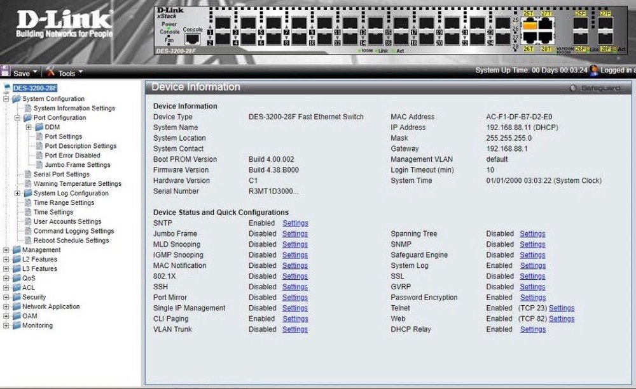The height and width of the screenshot is (389, 636).
Task: Open the SNTP Settings link
Action: coord(295,223)
